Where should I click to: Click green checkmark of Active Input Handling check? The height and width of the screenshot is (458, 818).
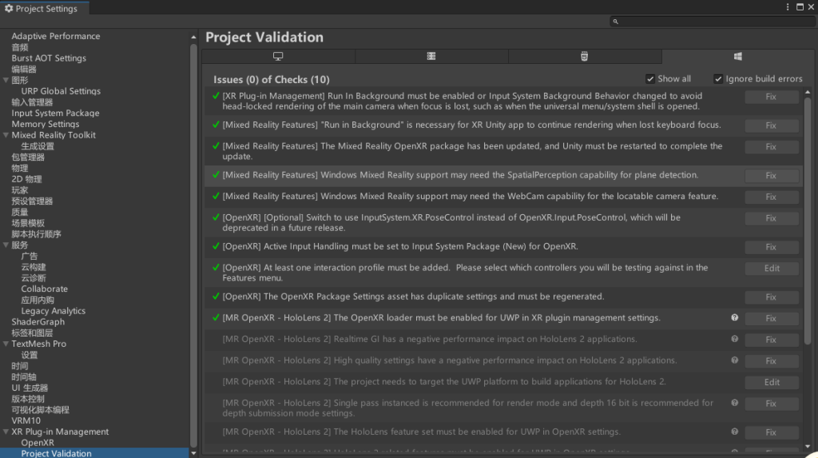(216, 246)
